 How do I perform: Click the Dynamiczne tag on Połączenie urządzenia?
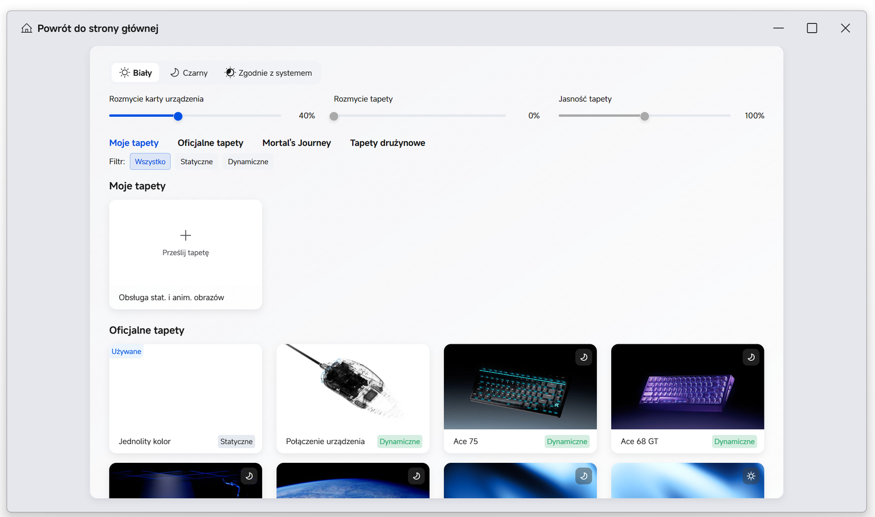click(400, 442)
